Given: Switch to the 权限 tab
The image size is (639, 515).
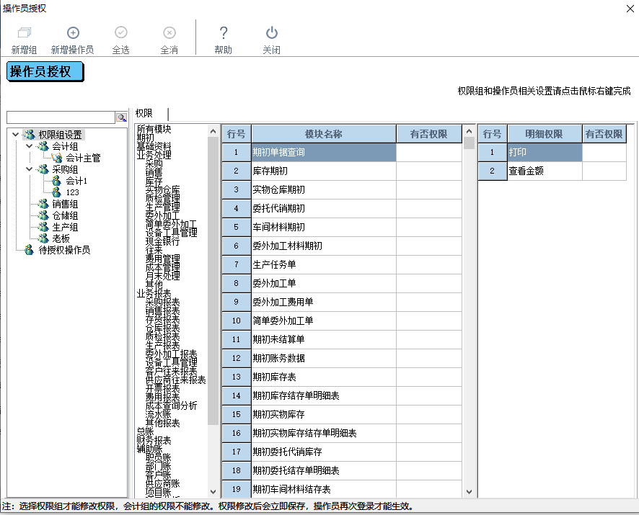Looking at the screenshot, I should click(x=144, y=114).
